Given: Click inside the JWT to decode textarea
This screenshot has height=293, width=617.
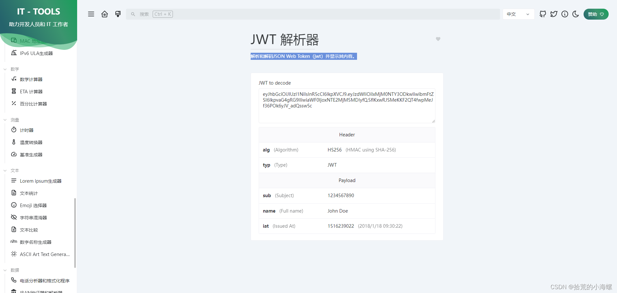Looking at the screenshot, I should pyautogui.click(x=347, y=106).
